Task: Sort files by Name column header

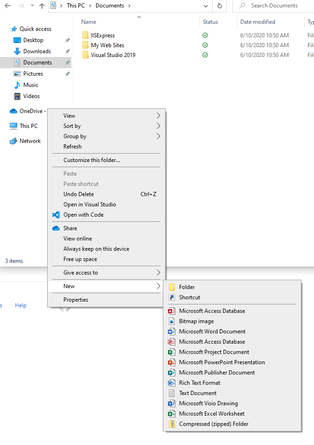Action: pos(89,22)
